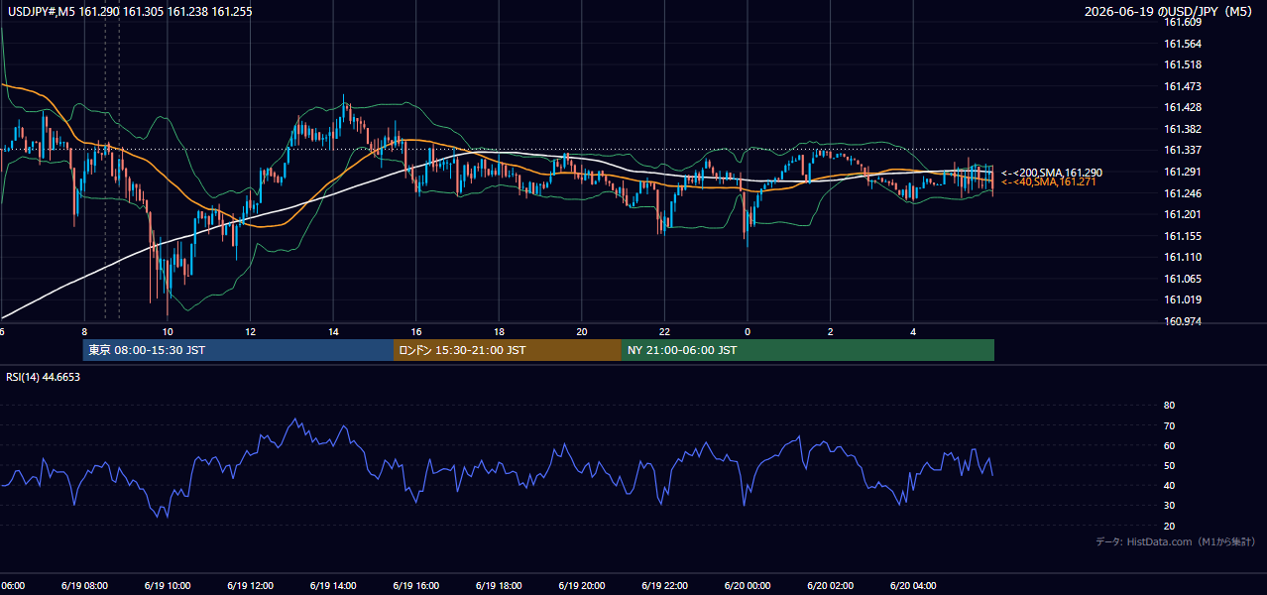Click price axis label 161.518
This screenshot has width=1267, height=595.
[1182, 64]
